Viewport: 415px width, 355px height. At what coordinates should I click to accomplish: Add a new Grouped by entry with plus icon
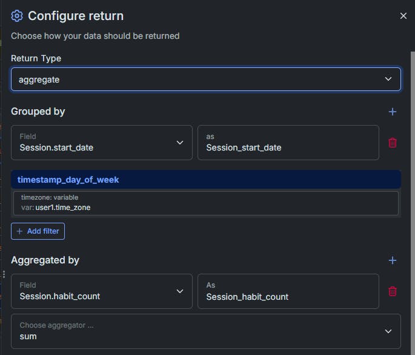[x=392, y=112]
